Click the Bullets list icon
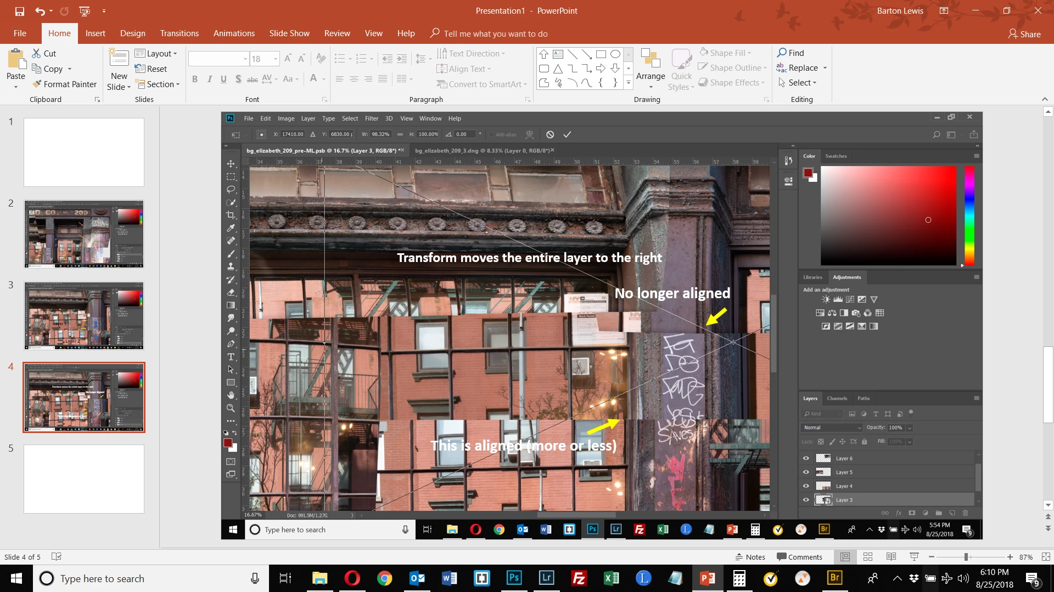Image resolution: width=1054 pixels, height=592 pixels. pos(340,59)
